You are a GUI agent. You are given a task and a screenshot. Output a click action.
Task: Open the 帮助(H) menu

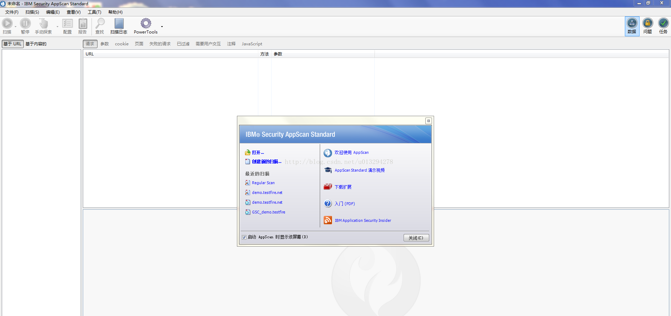pyautogui.click(x=115, y=12)
